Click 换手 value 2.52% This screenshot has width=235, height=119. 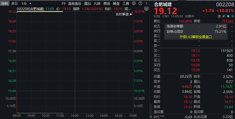(228, 77)
